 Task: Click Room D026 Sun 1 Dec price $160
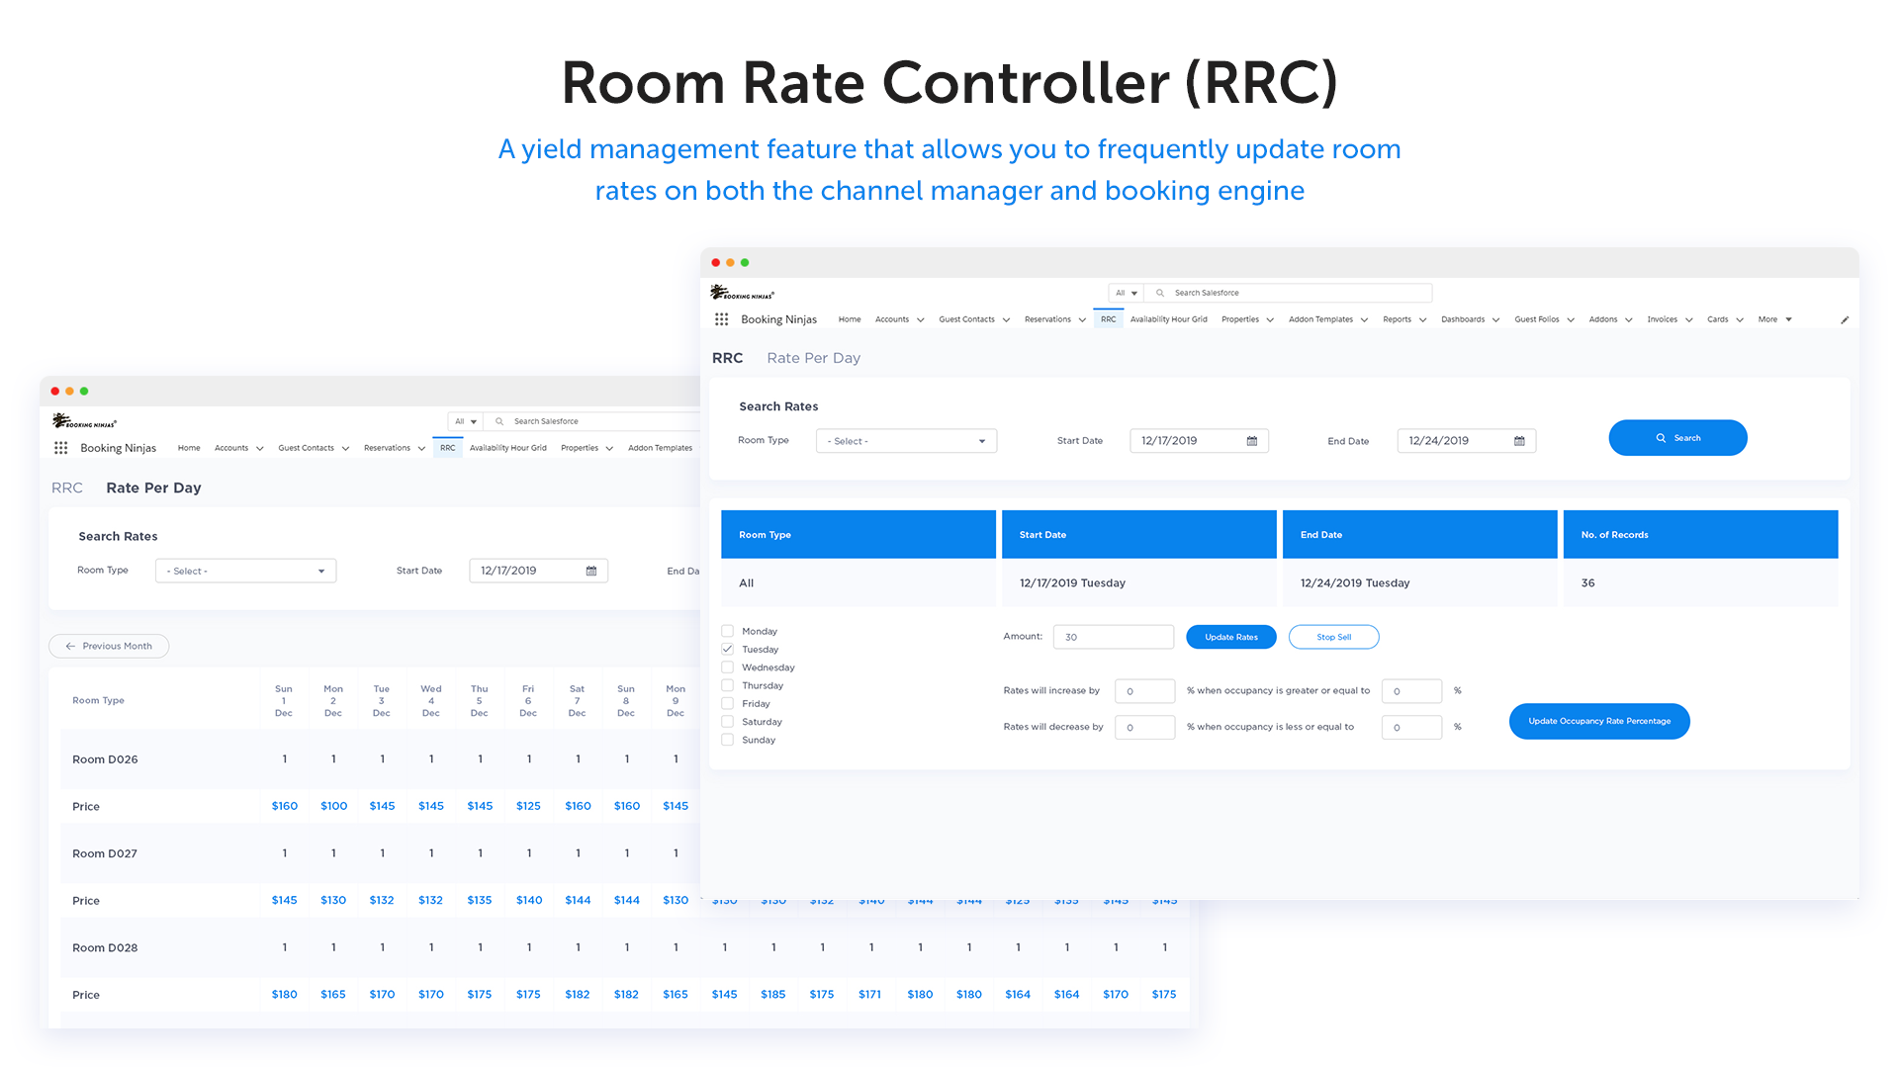(285, 806)
